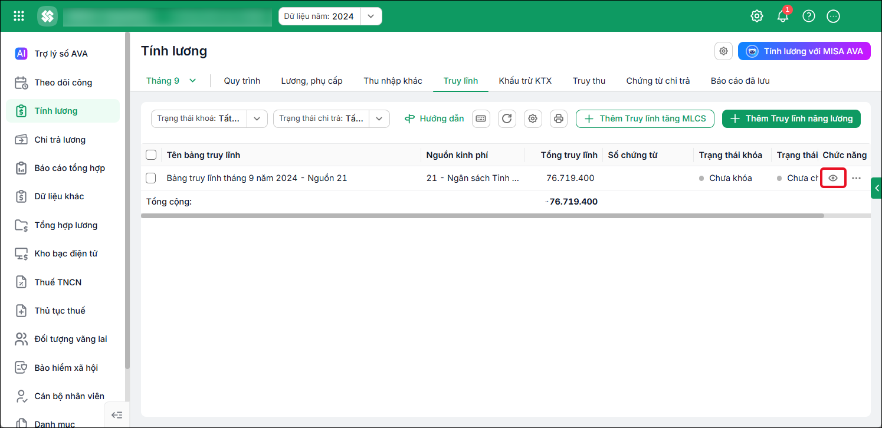
Task: Click the print toolbar icon
Action: tap(559, 118)
